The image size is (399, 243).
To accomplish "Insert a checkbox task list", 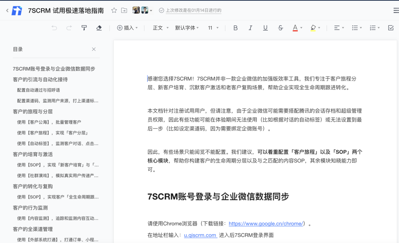I will (x=391, y=28).
